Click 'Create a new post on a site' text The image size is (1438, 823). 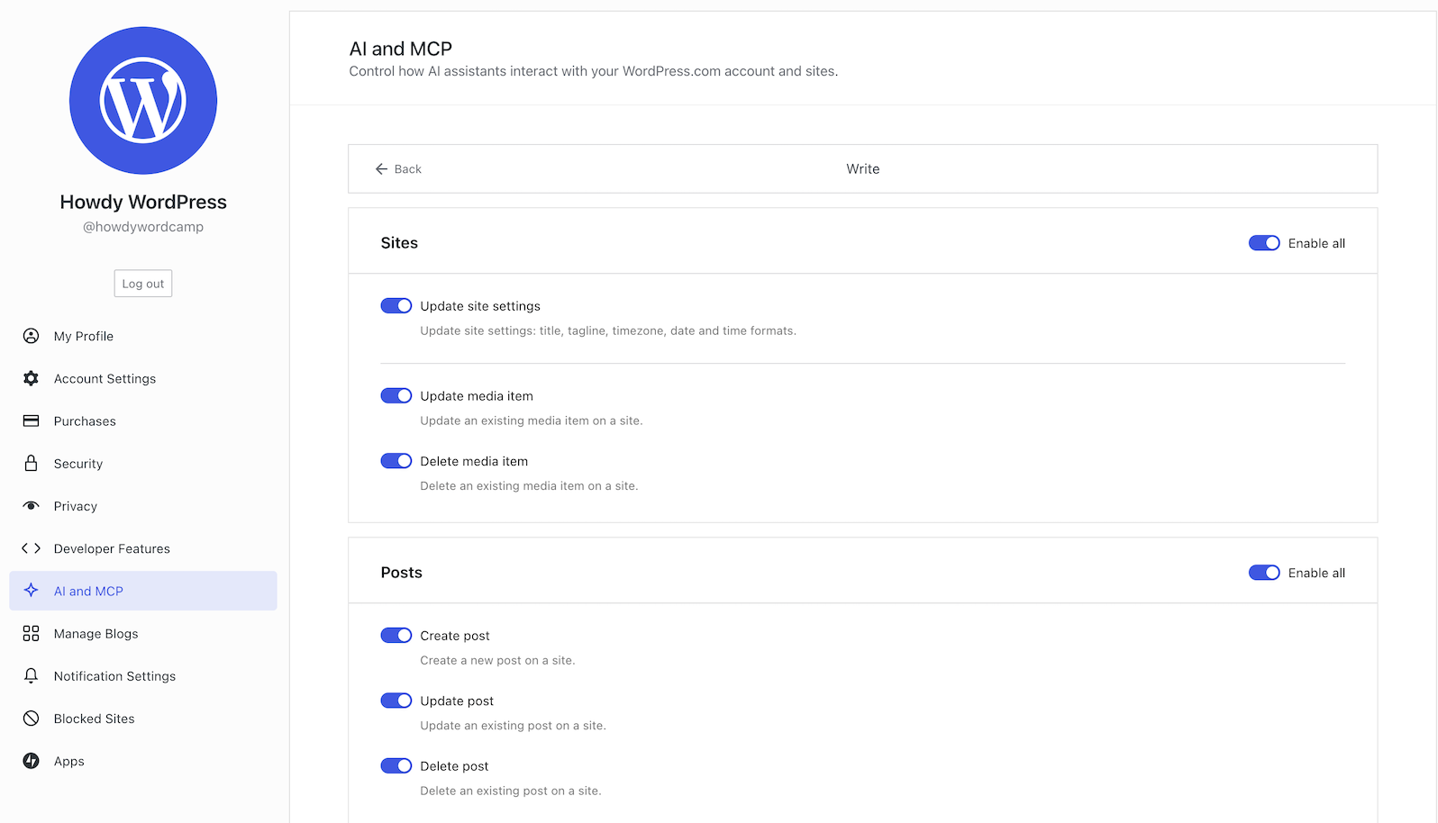[497, 660]
